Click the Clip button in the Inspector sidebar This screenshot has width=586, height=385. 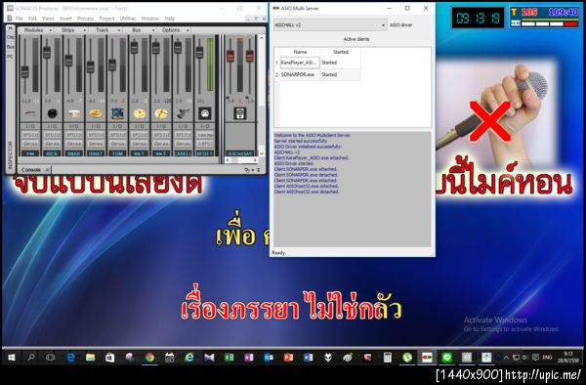tap(11, 37)
